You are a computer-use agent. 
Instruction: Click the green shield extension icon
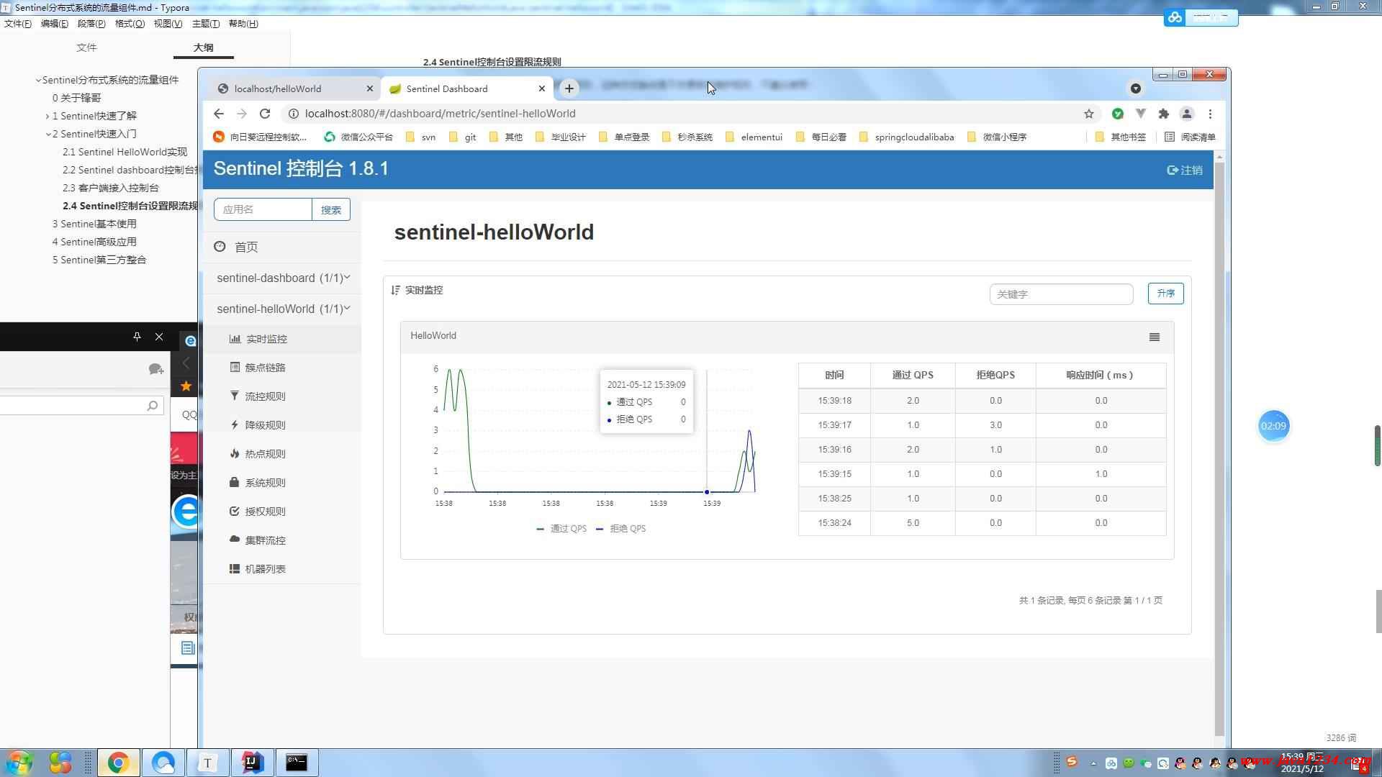1118,114
